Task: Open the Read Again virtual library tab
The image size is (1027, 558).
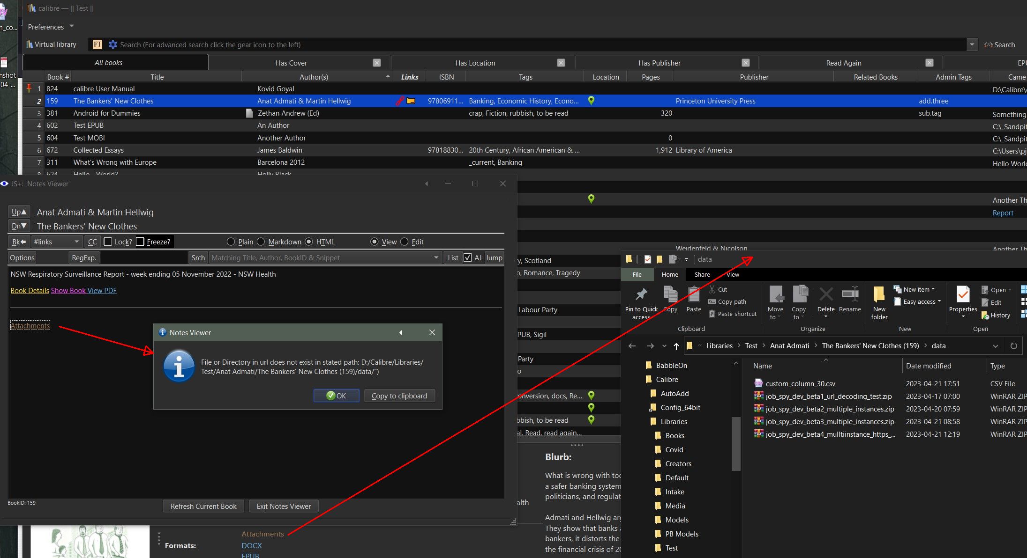Action: [843, 63]
